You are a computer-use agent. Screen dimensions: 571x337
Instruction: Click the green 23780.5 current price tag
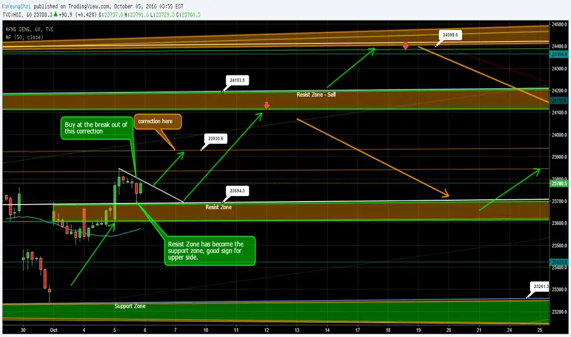(x=559, y=184)
